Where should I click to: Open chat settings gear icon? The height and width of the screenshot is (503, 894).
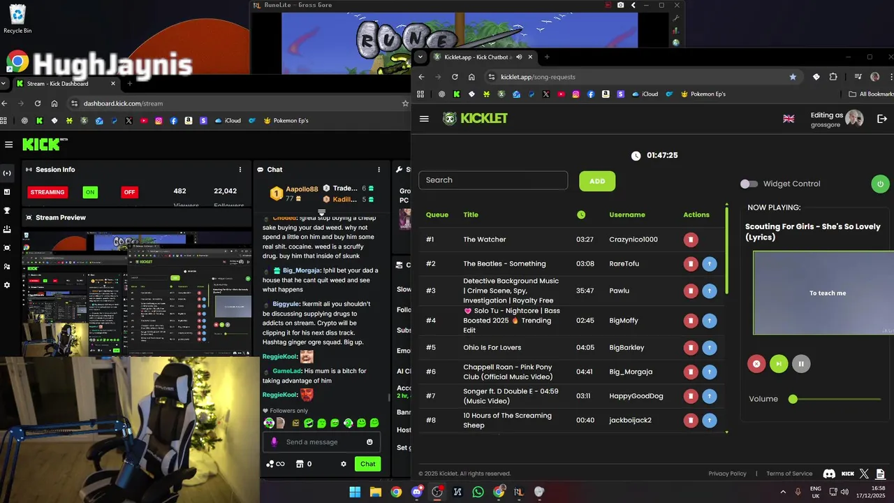click(344, 464)
